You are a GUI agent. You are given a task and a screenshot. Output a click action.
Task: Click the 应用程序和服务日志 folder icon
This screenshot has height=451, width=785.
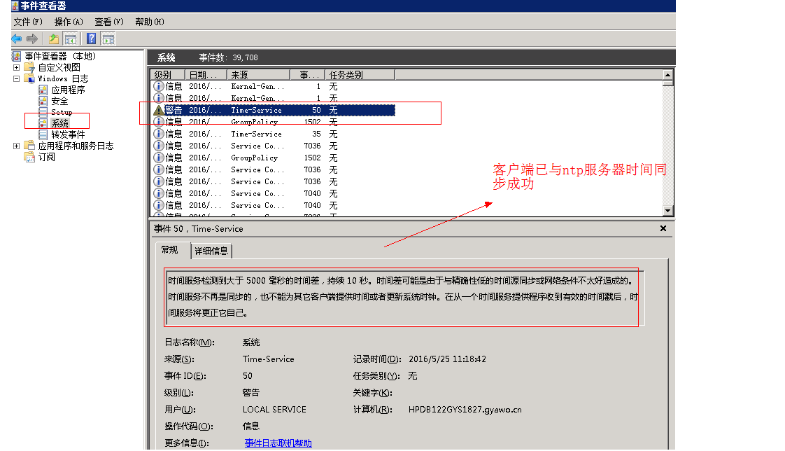(29, 146)
